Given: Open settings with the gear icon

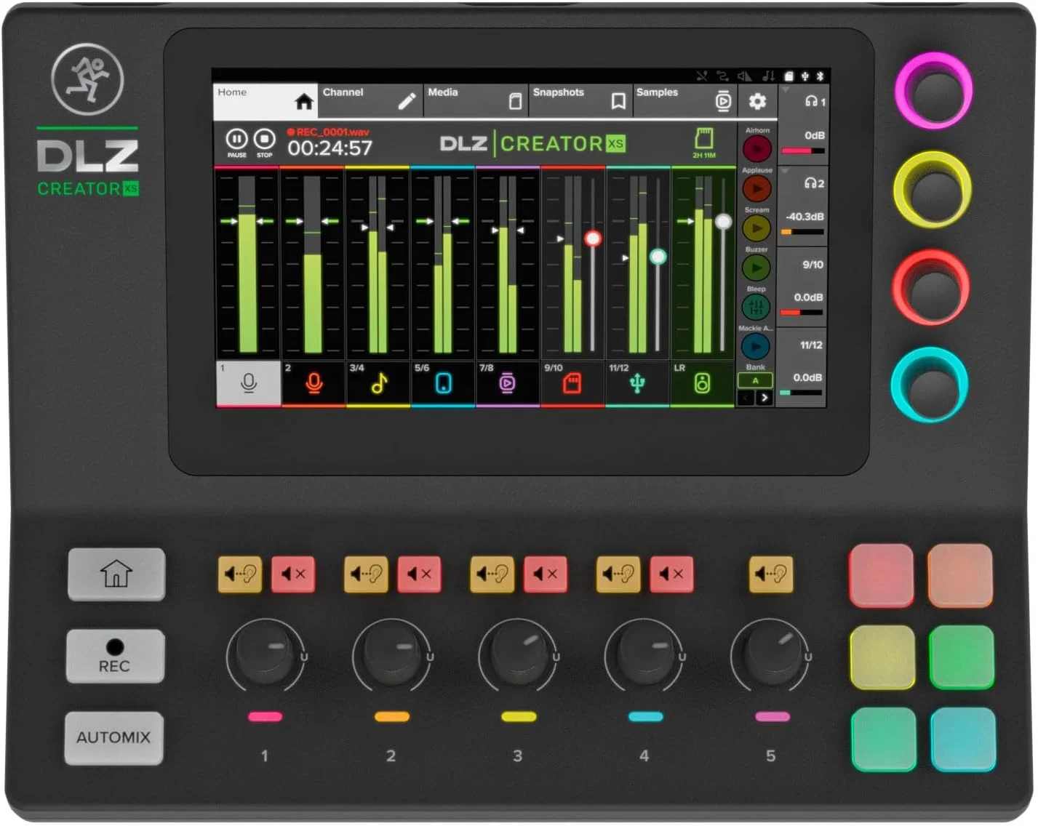Looking at the screenshot, I should pos(757,102).
